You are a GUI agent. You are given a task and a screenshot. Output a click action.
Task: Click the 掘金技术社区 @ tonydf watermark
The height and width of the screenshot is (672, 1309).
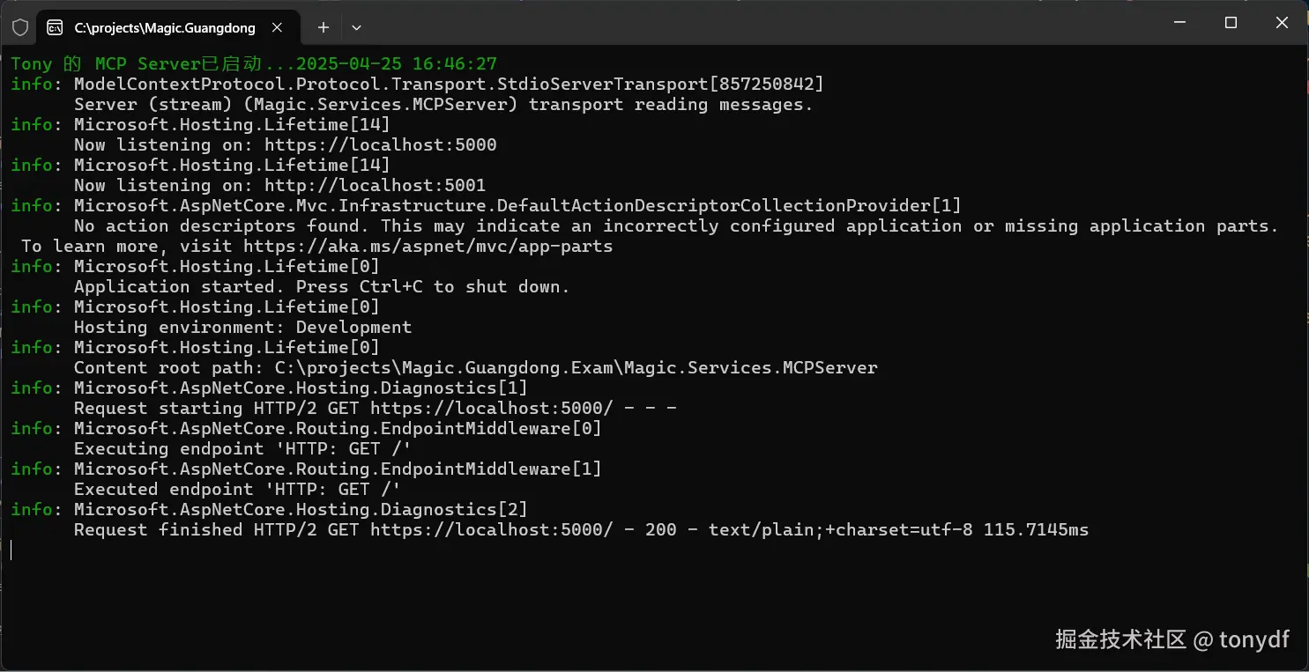(x=1172, y=639)
